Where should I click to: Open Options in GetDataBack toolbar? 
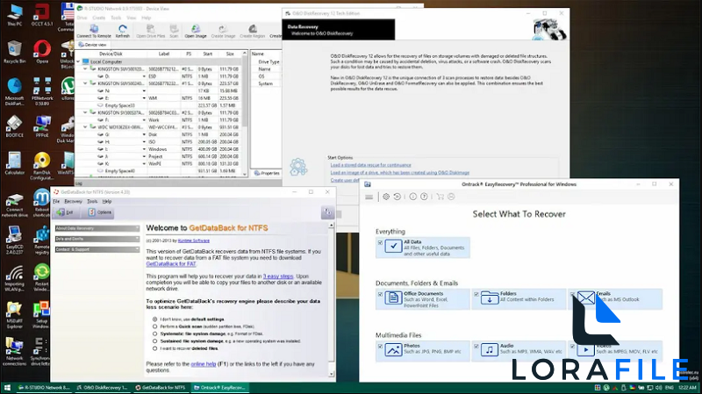pos(99,212)
